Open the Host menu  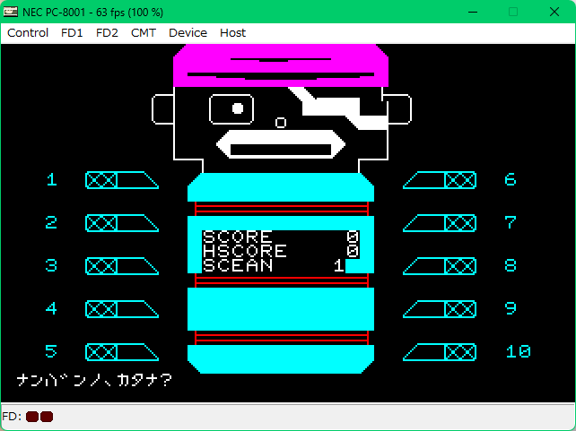tap(232, 33)
